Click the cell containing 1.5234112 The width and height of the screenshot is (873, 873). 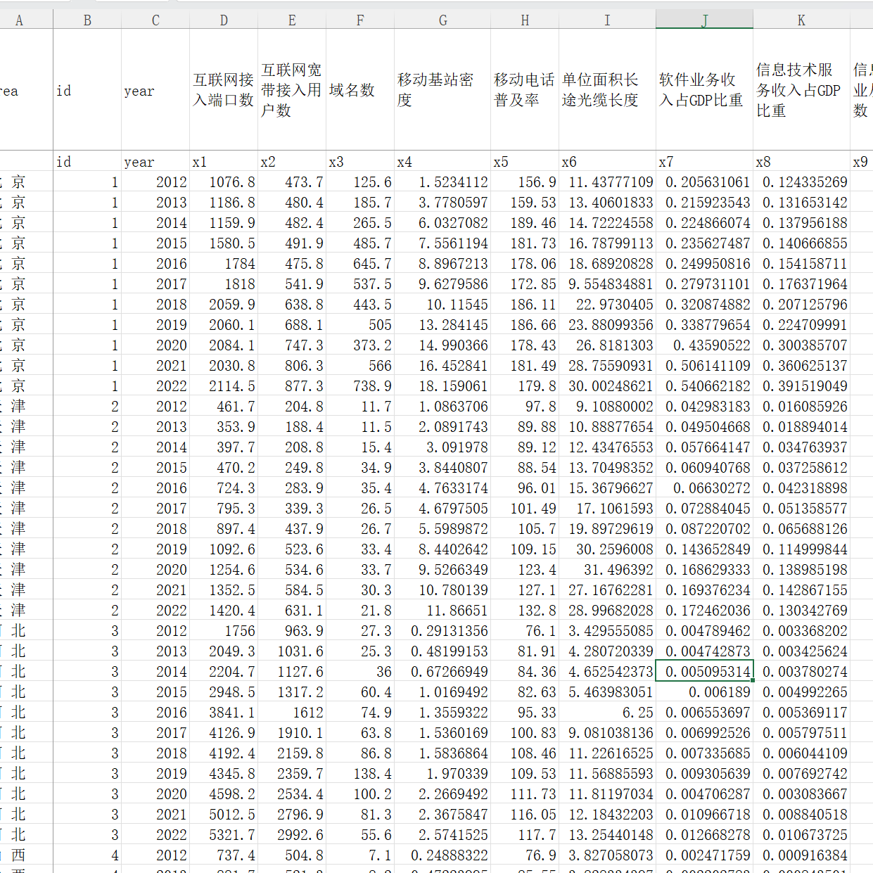pos(442,181)
